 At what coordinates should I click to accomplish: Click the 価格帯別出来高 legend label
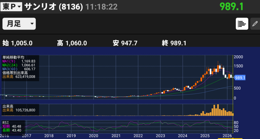(x=14, y=73)
